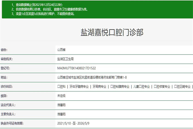Select validity period 2021/5/10 -至- 2026/5/9
Image resolution: width=193 pixels, height=129 pixels.
pos(73,123)
